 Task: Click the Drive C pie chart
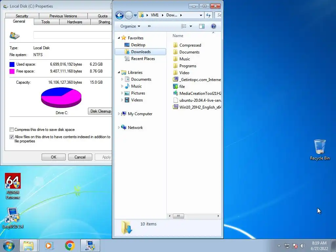[61, 97]
